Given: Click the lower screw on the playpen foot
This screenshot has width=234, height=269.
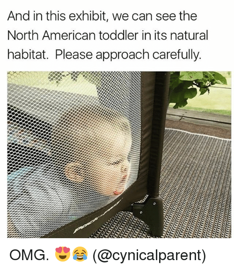Looking at the screenshot, I should pos(141,212).
